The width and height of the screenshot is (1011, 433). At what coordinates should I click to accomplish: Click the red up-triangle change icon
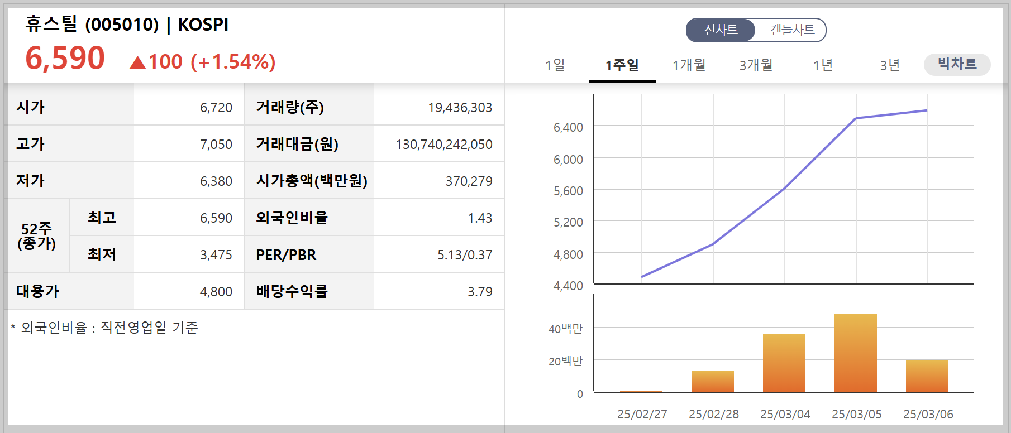click(137, 62)
